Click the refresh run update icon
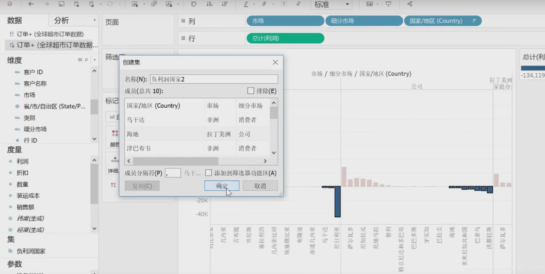This screenshot has height=274, width=545. click(110, 4)
